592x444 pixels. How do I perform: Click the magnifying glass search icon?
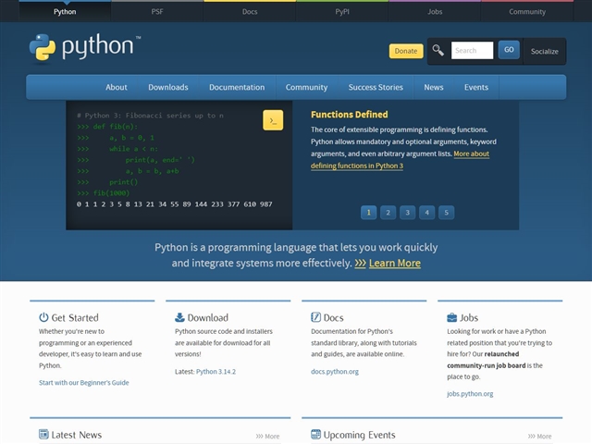point(438,50)
